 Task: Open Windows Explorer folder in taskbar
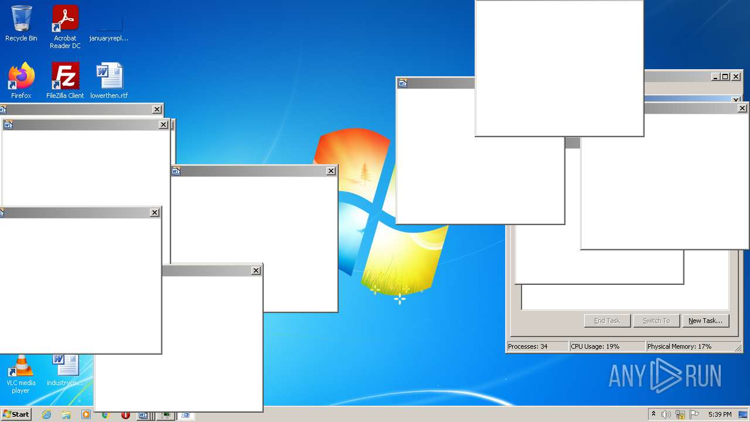pos(66,414)
